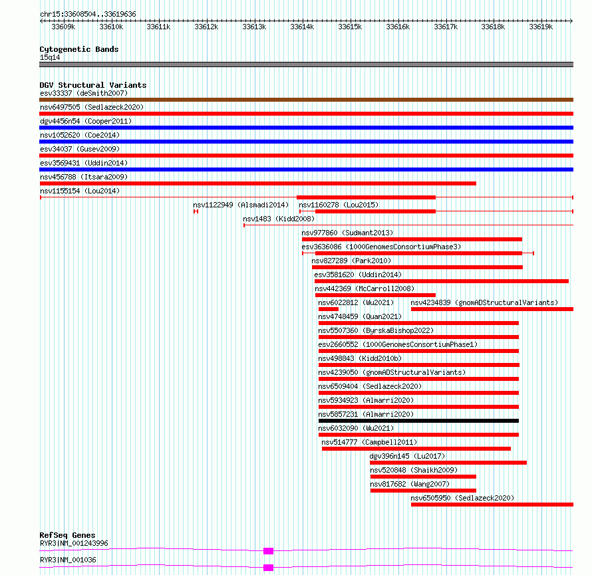Click the small nsv1122949 variant marker
592x575 pixels.
[x=196, y=211]
